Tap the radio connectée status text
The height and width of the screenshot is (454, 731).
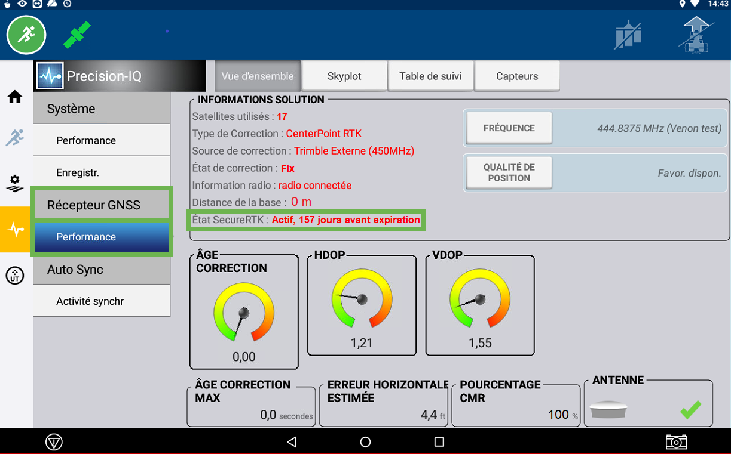click(x=315, y=186)
